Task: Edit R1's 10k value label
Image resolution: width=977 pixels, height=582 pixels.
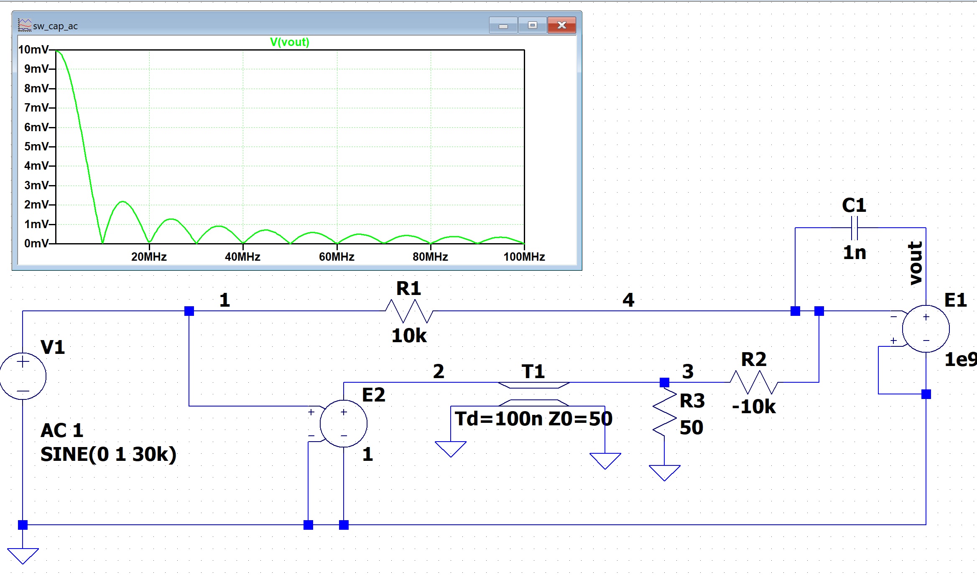Action: coord(410,334)
